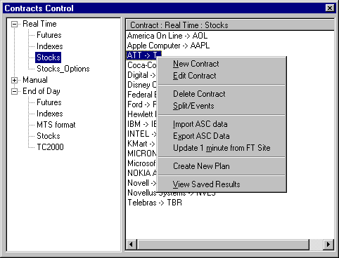Select Telebras -> TBR contract
The image size is (339, 258).
[x=155, y=203]
